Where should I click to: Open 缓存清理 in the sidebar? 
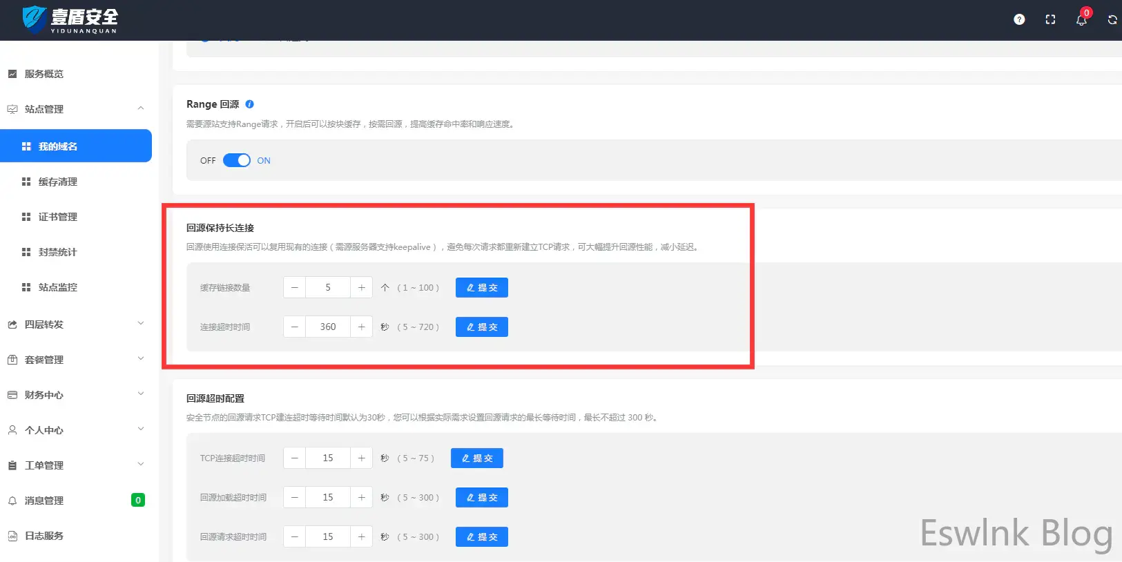tap(58, 182)
